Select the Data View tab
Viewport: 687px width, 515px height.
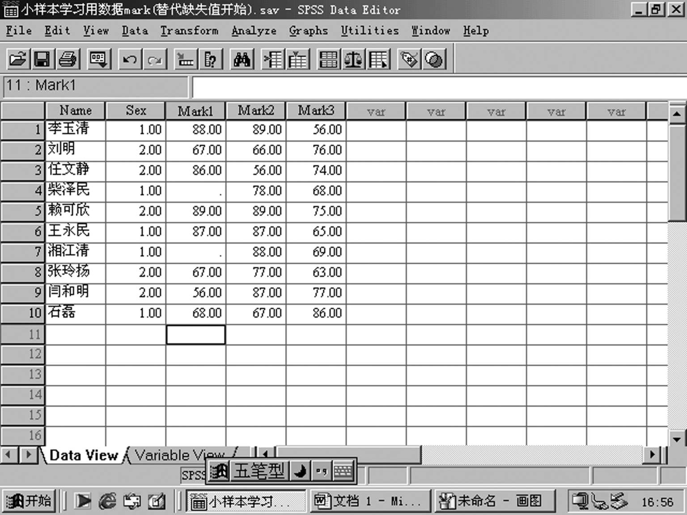(83, 455)
